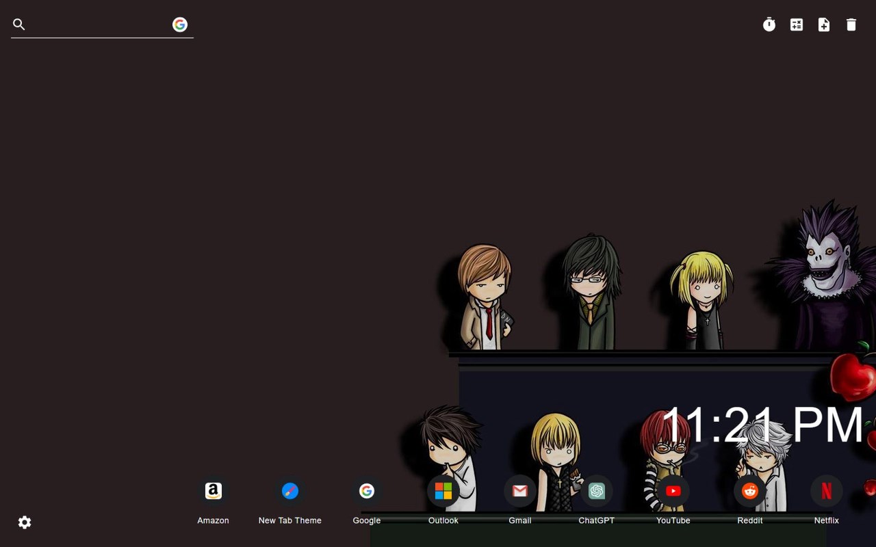Click the Reddit text label
Screen dimensions: 876x547
click(750, 520)
